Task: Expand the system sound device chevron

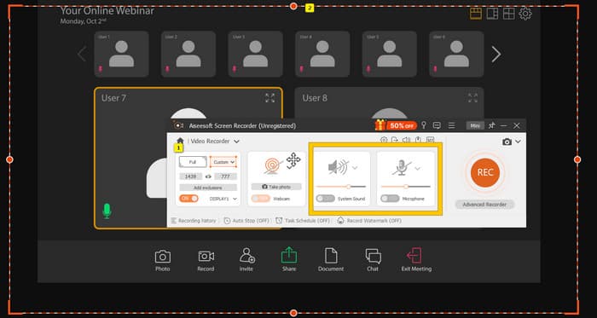Action: coord(355,168)
